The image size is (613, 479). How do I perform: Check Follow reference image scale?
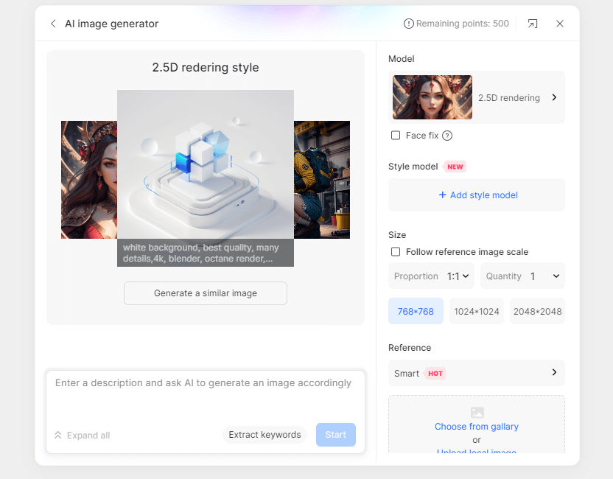point(396,251)
